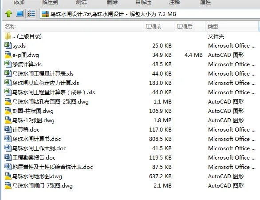Select file name e-p图.dwg
The image size is (260, 200).
click(x=26, y=55)
